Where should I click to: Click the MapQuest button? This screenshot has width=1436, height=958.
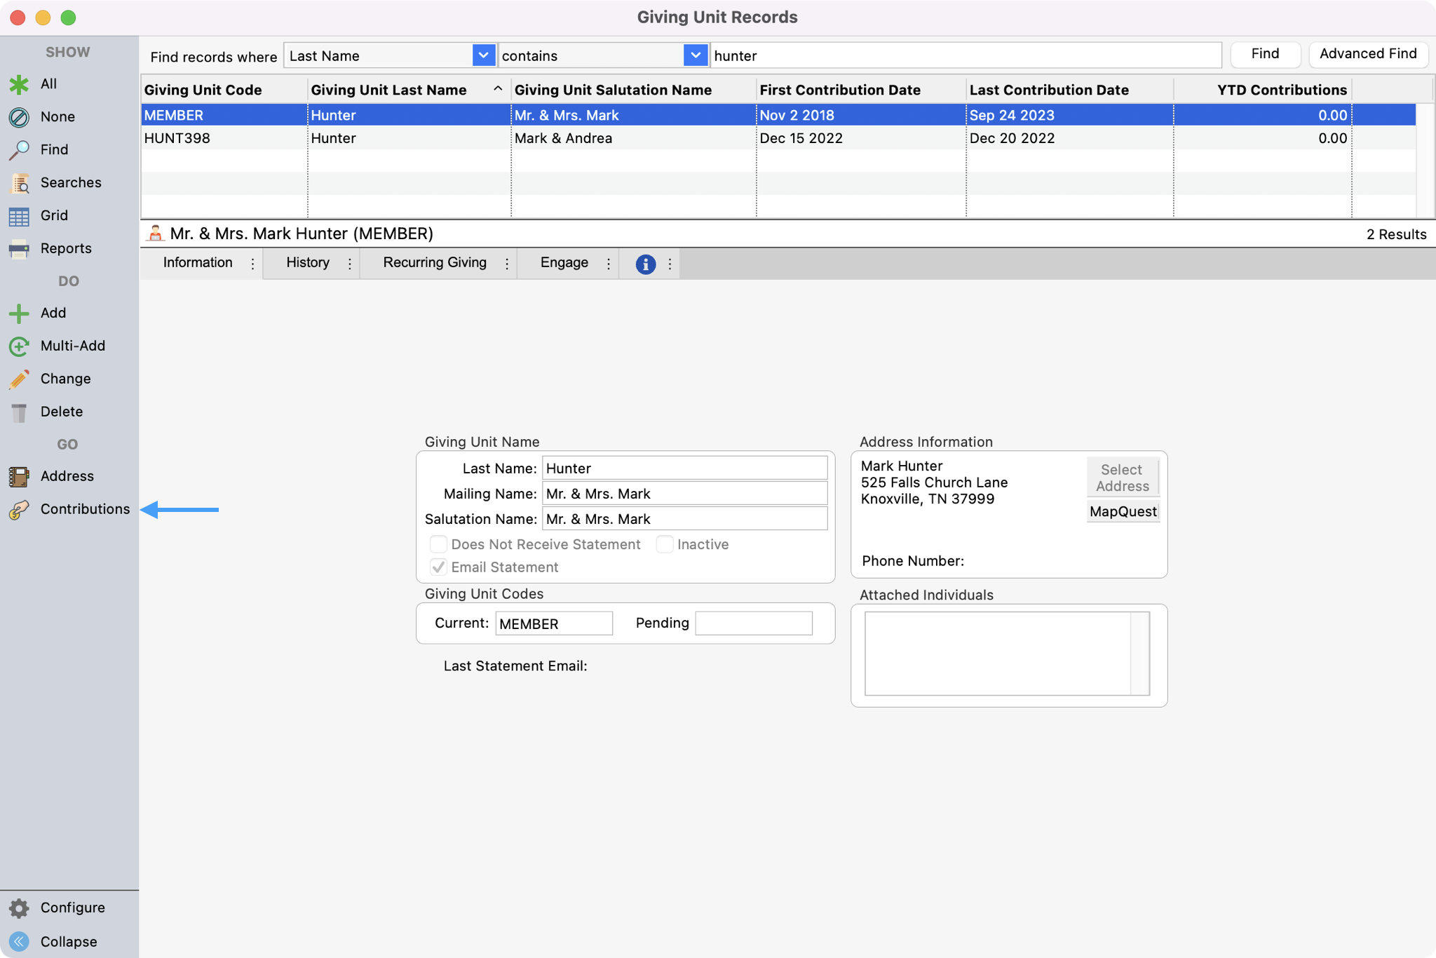(1122, 511)
